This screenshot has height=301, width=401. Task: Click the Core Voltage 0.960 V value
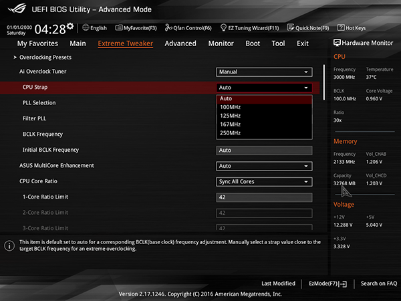[374, 99]
